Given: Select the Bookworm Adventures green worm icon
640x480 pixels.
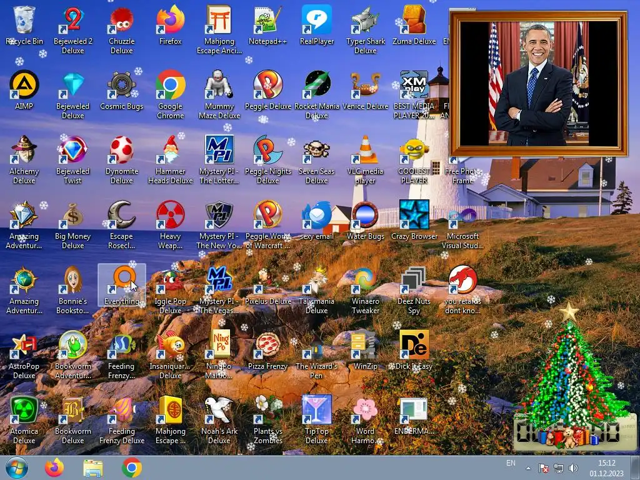Looking at the screenshot, I should coord(72,344).
